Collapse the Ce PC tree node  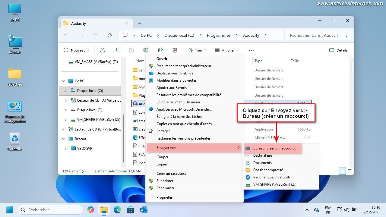[63, 81]
